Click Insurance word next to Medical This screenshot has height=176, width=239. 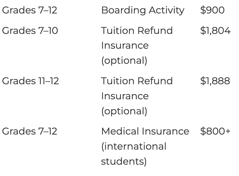coord(165,131)
